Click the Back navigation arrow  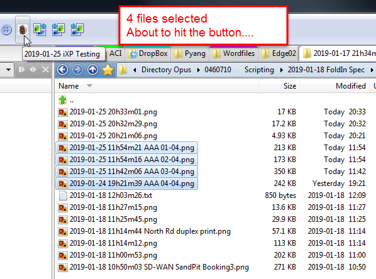(63, 70)
